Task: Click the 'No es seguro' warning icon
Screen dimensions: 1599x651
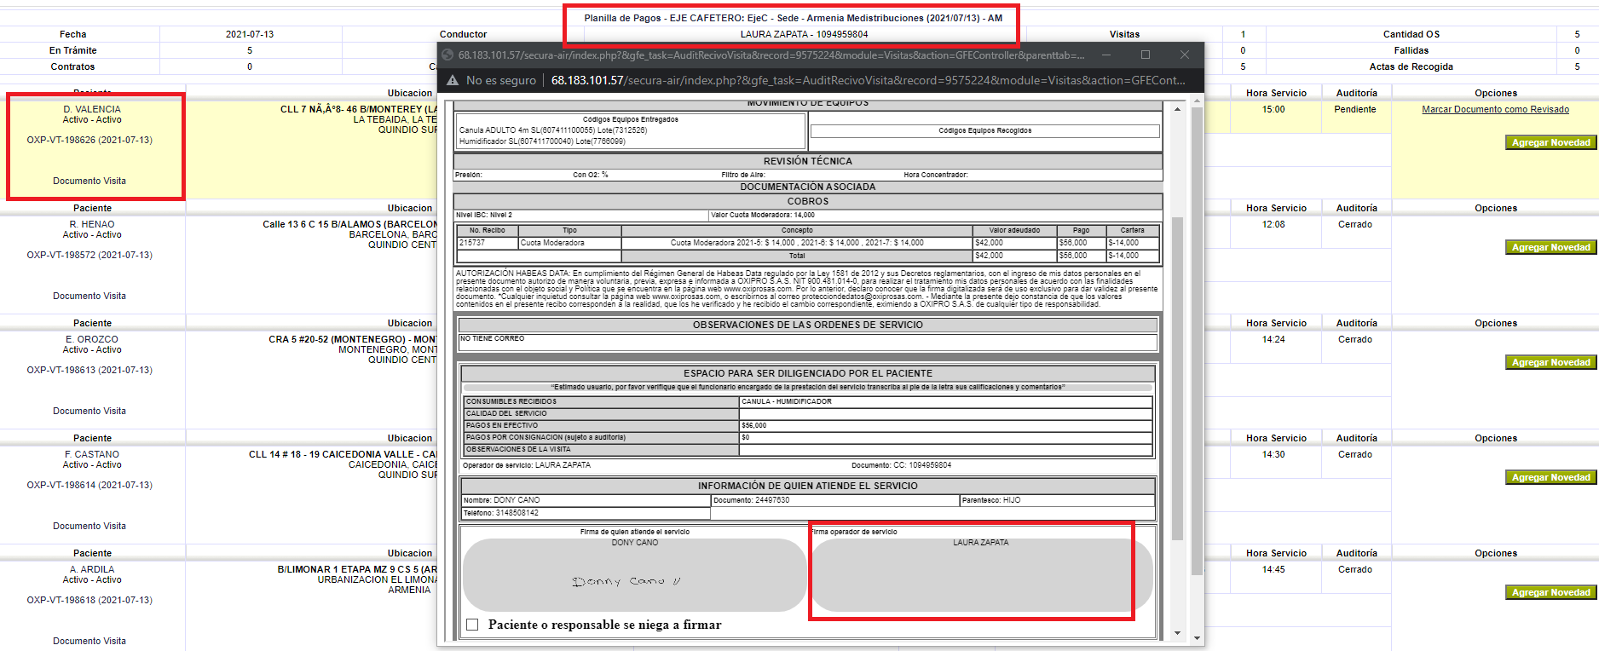Action: (453, 80)
